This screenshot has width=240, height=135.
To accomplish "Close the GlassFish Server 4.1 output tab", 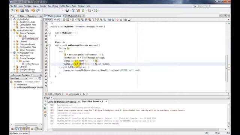I will pyautogui.click(x=106, y=102).
